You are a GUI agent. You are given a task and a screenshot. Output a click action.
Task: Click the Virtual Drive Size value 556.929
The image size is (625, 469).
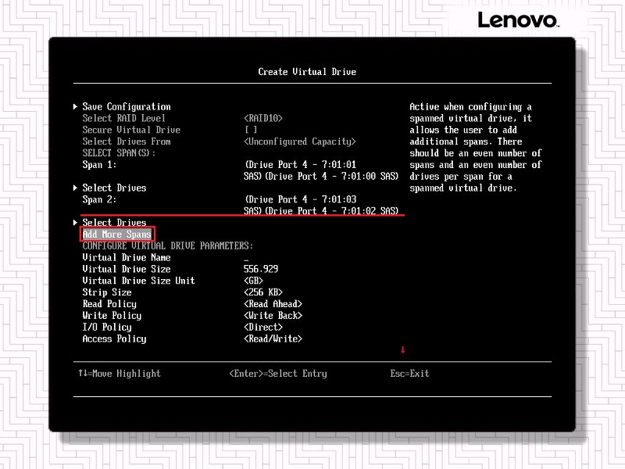point(261,269)
